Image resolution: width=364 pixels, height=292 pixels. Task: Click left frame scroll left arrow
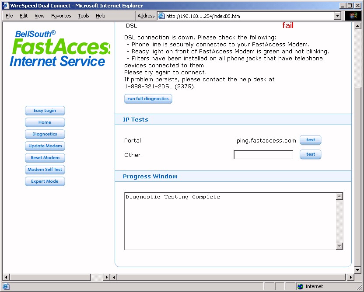[x=6, y=277]
